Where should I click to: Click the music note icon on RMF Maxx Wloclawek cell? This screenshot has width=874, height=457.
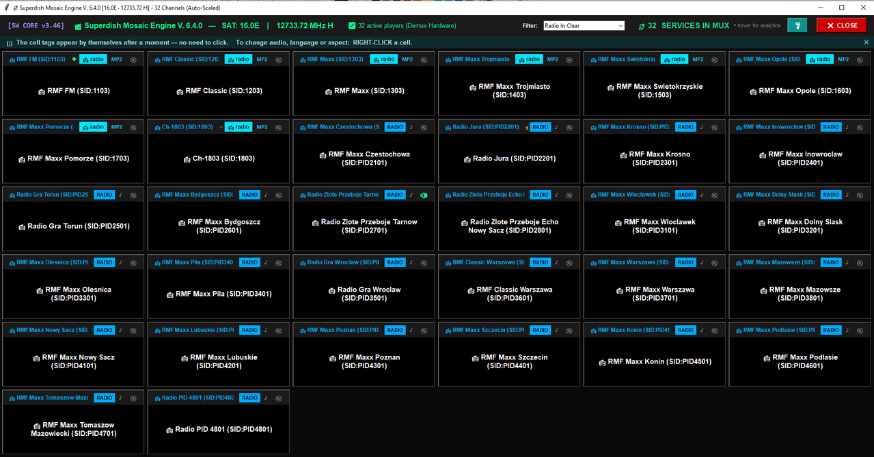[702, 195]
